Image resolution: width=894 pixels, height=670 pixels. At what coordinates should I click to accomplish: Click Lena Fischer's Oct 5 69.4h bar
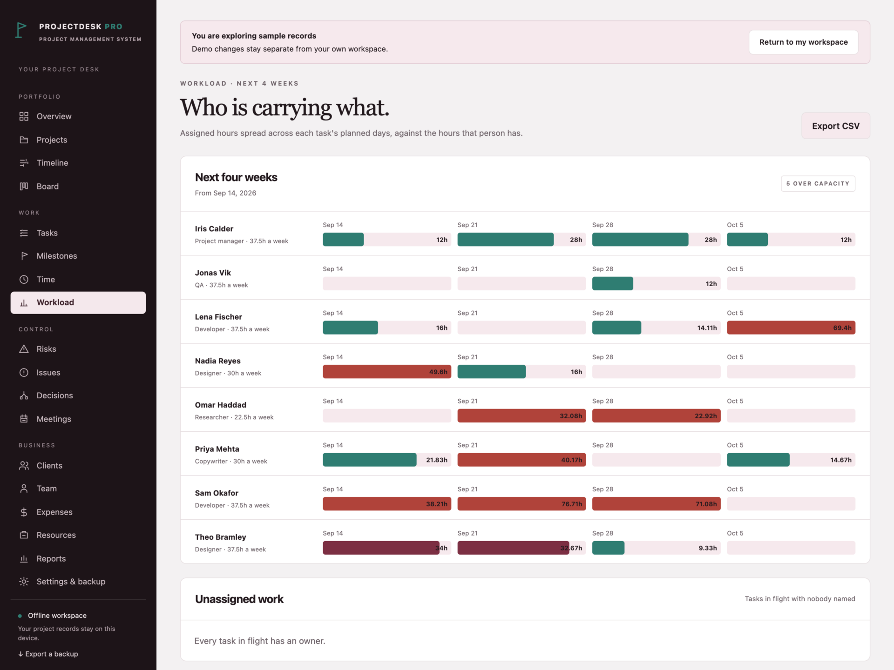(x=791, y=328)
